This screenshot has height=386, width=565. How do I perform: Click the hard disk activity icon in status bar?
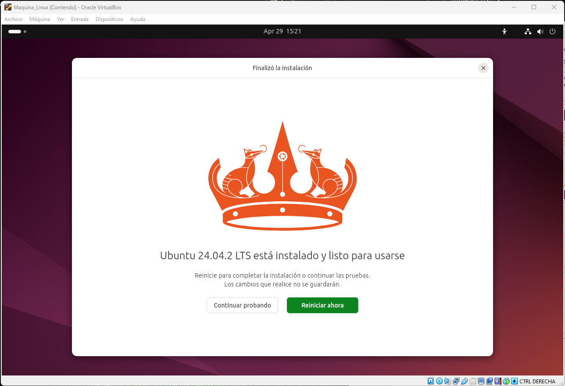(431, 381)
